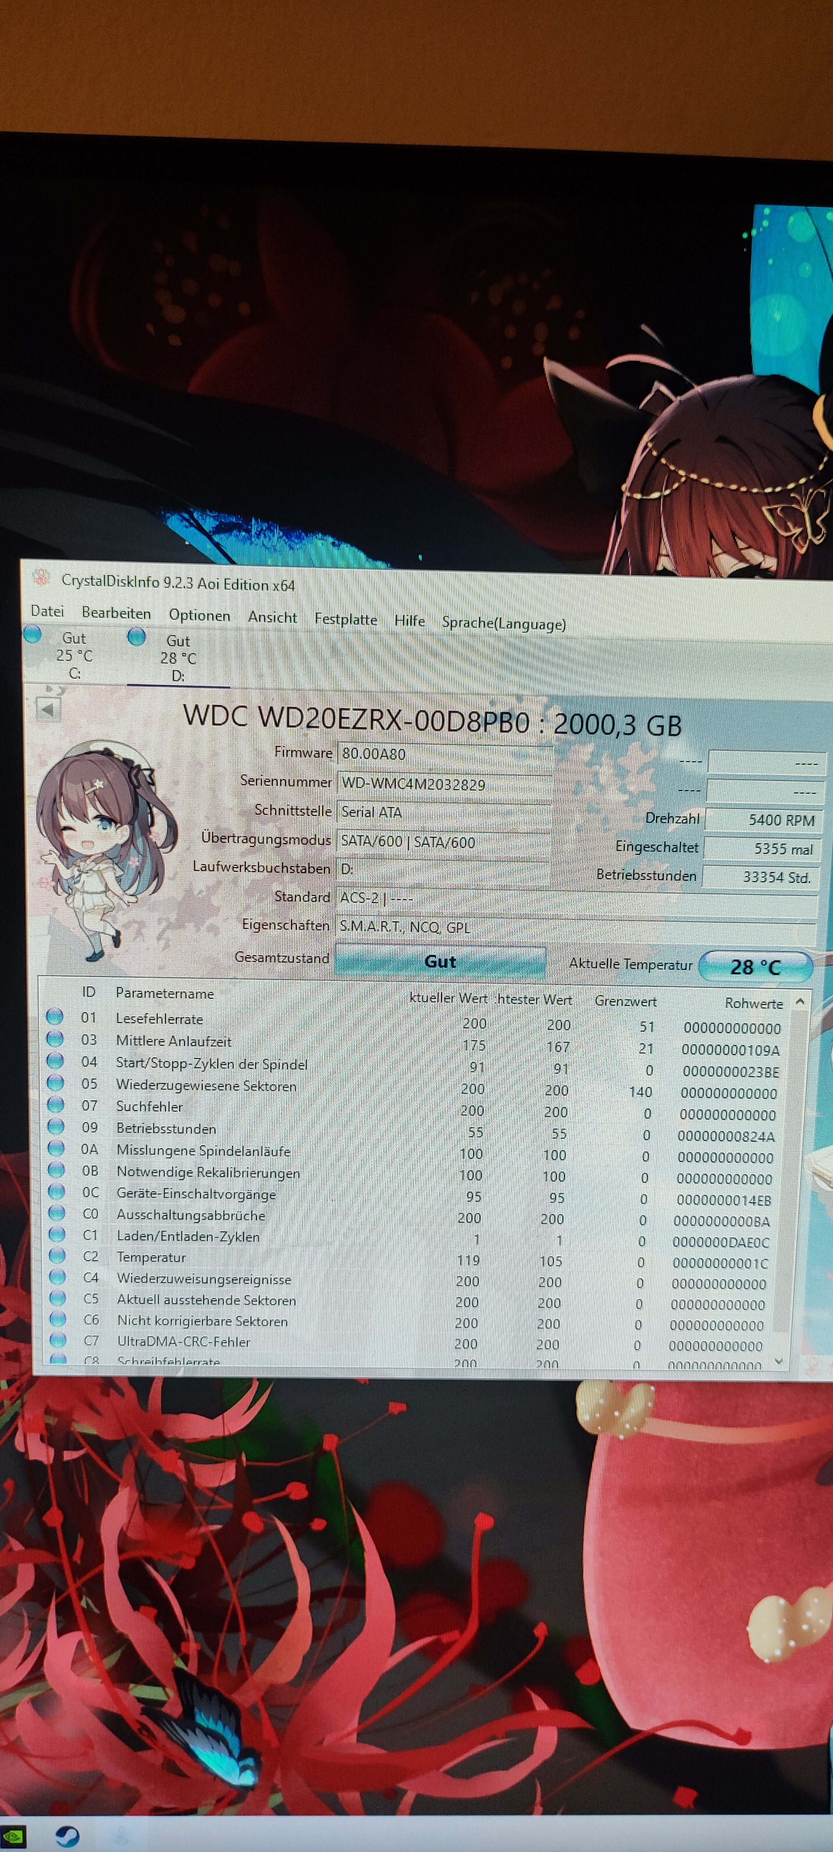This screenshot has width=833, height=1852.
Task: Click the blue status orb for drive C:
Action: pos(32,634)
